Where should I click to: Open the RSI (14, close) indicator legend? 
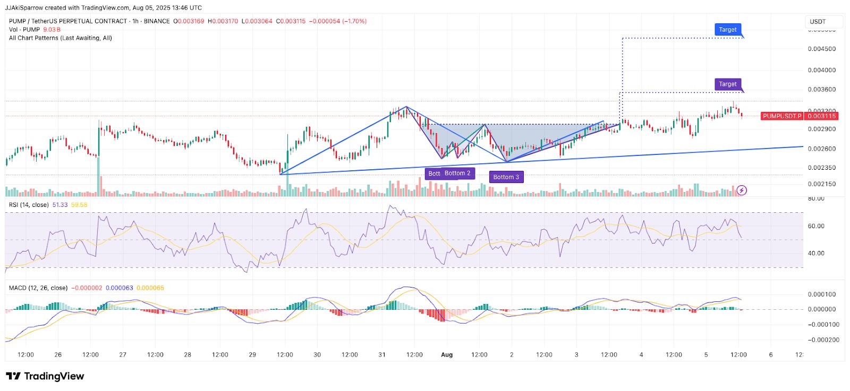(29, 205)
